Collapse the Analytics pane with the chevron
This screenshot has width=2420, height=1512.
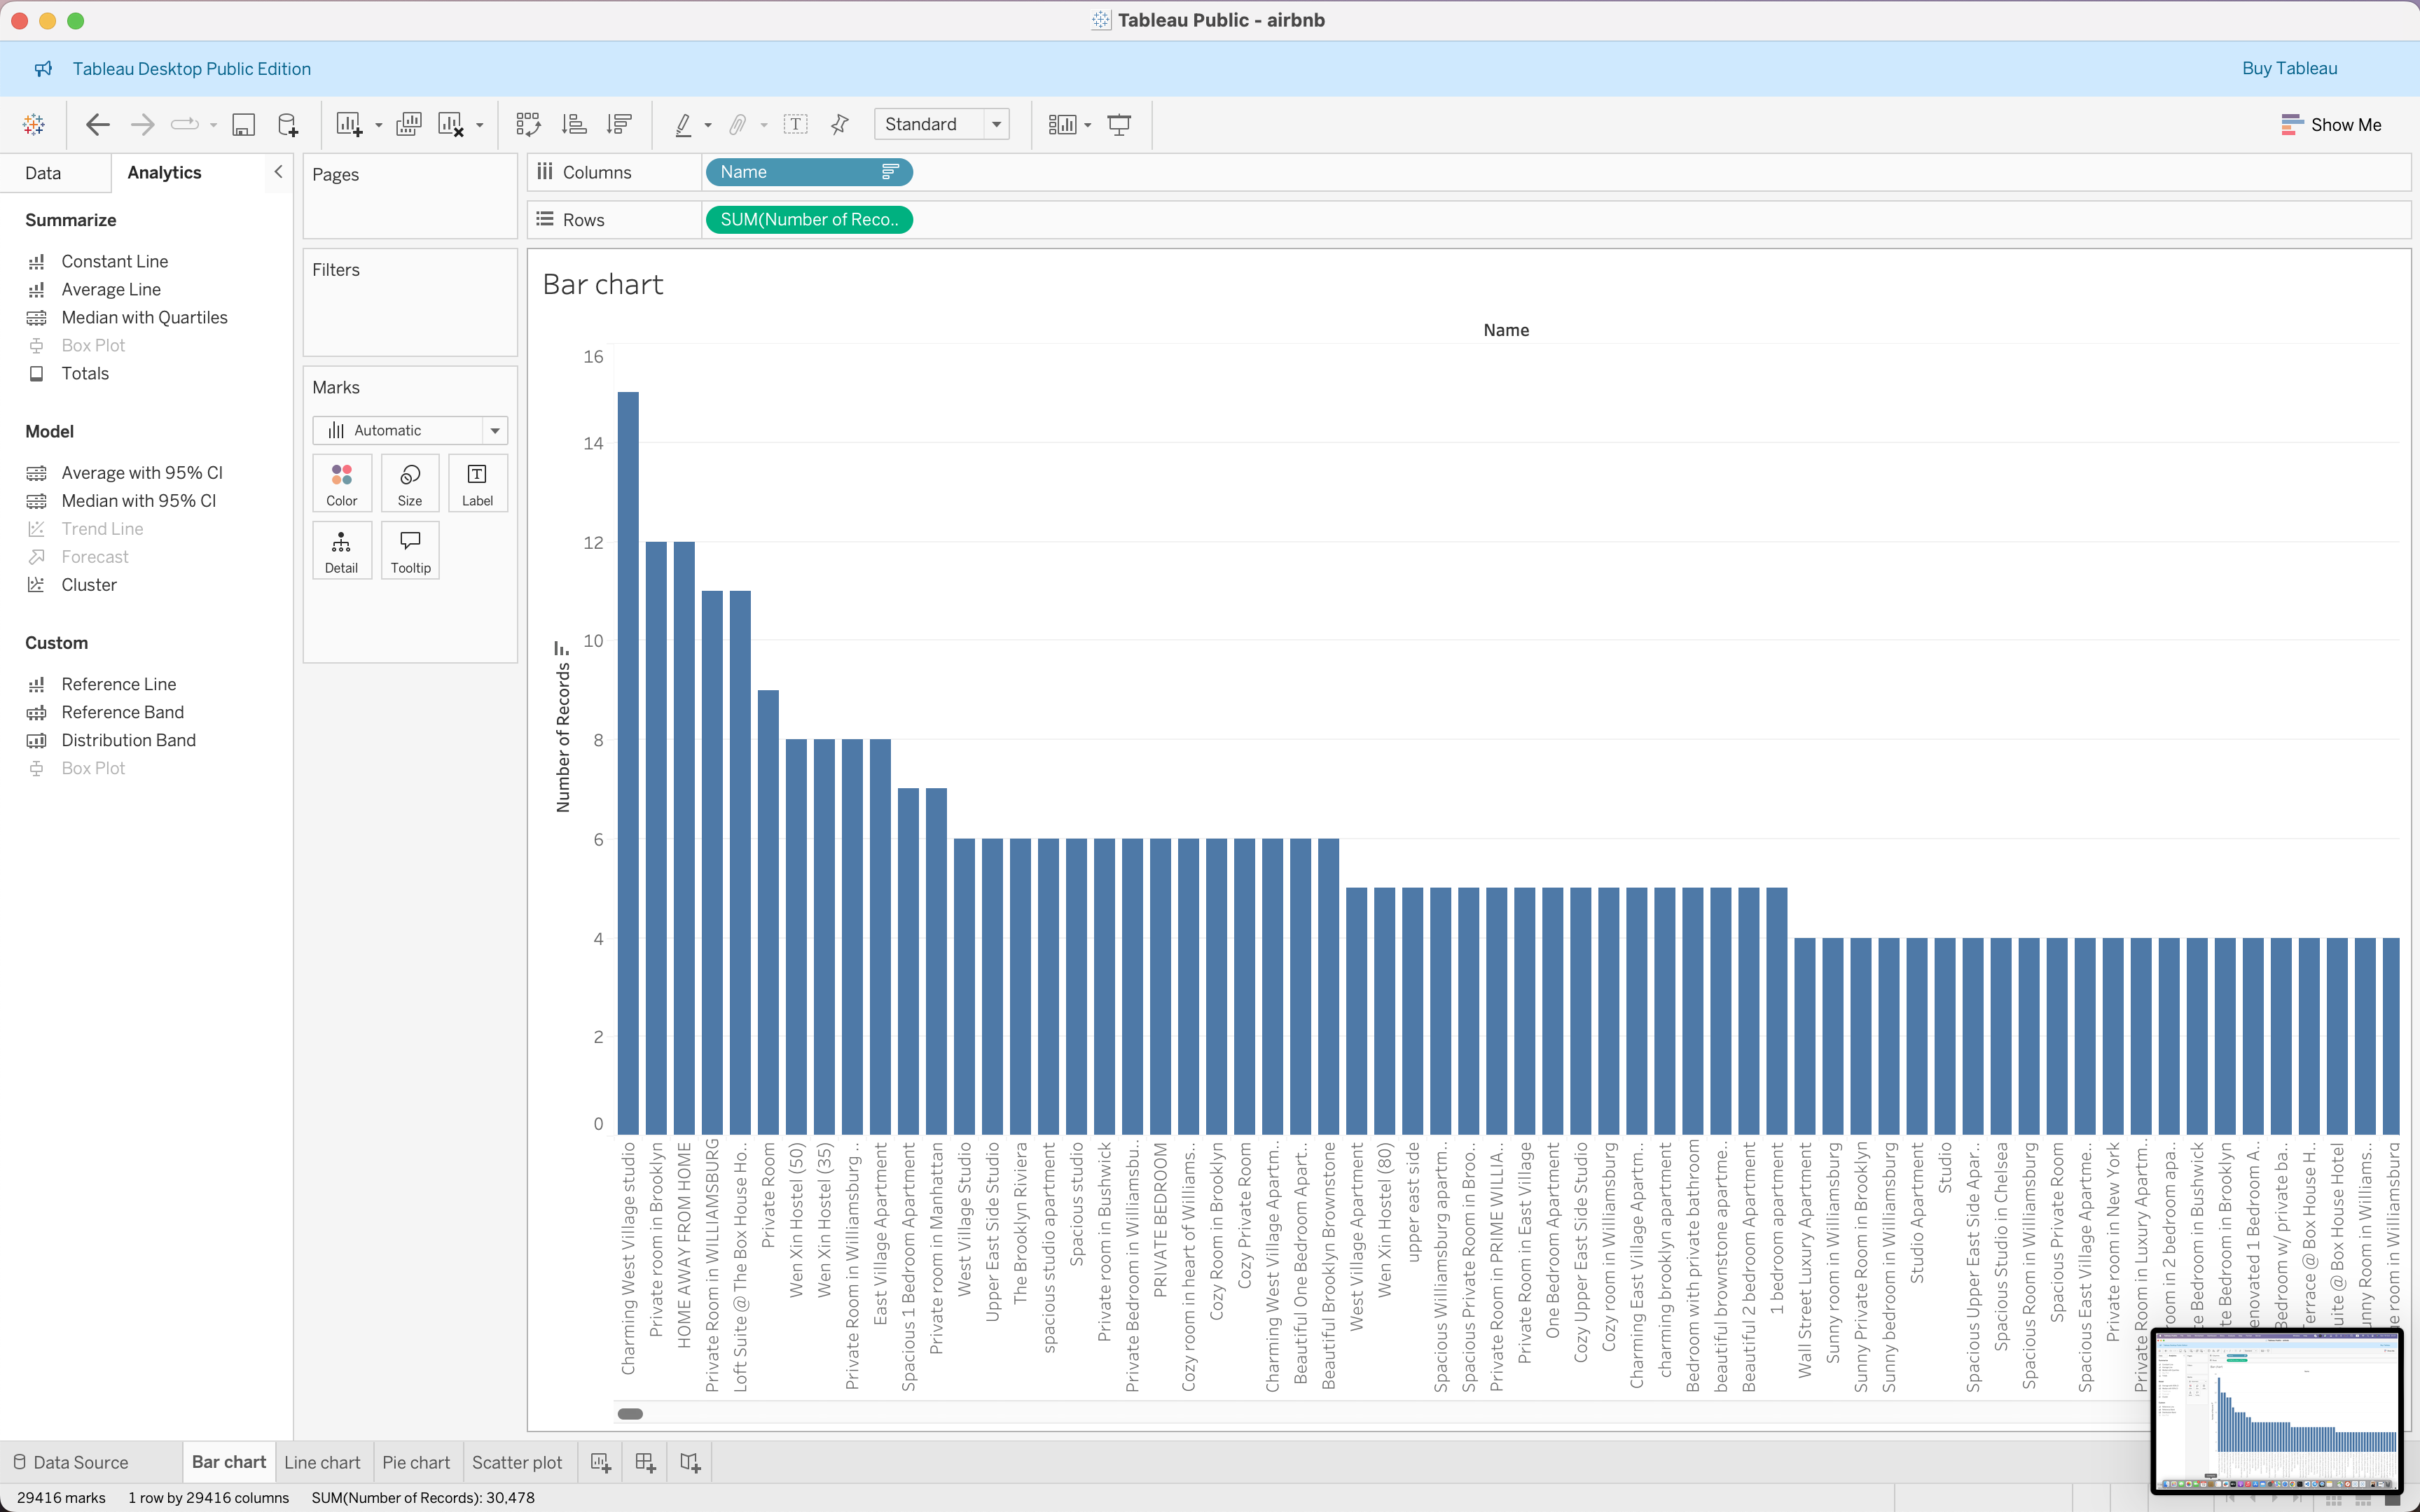(278, 172)
